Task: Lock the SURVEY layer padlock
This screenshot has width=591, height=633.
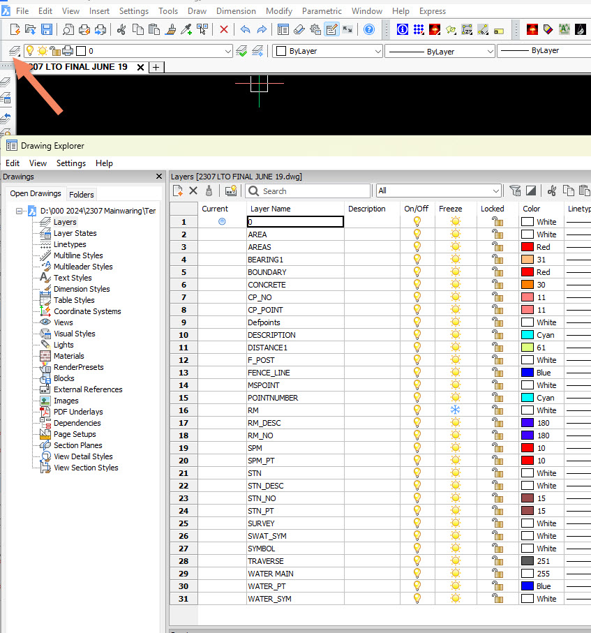Action: (x=498, y=523)
